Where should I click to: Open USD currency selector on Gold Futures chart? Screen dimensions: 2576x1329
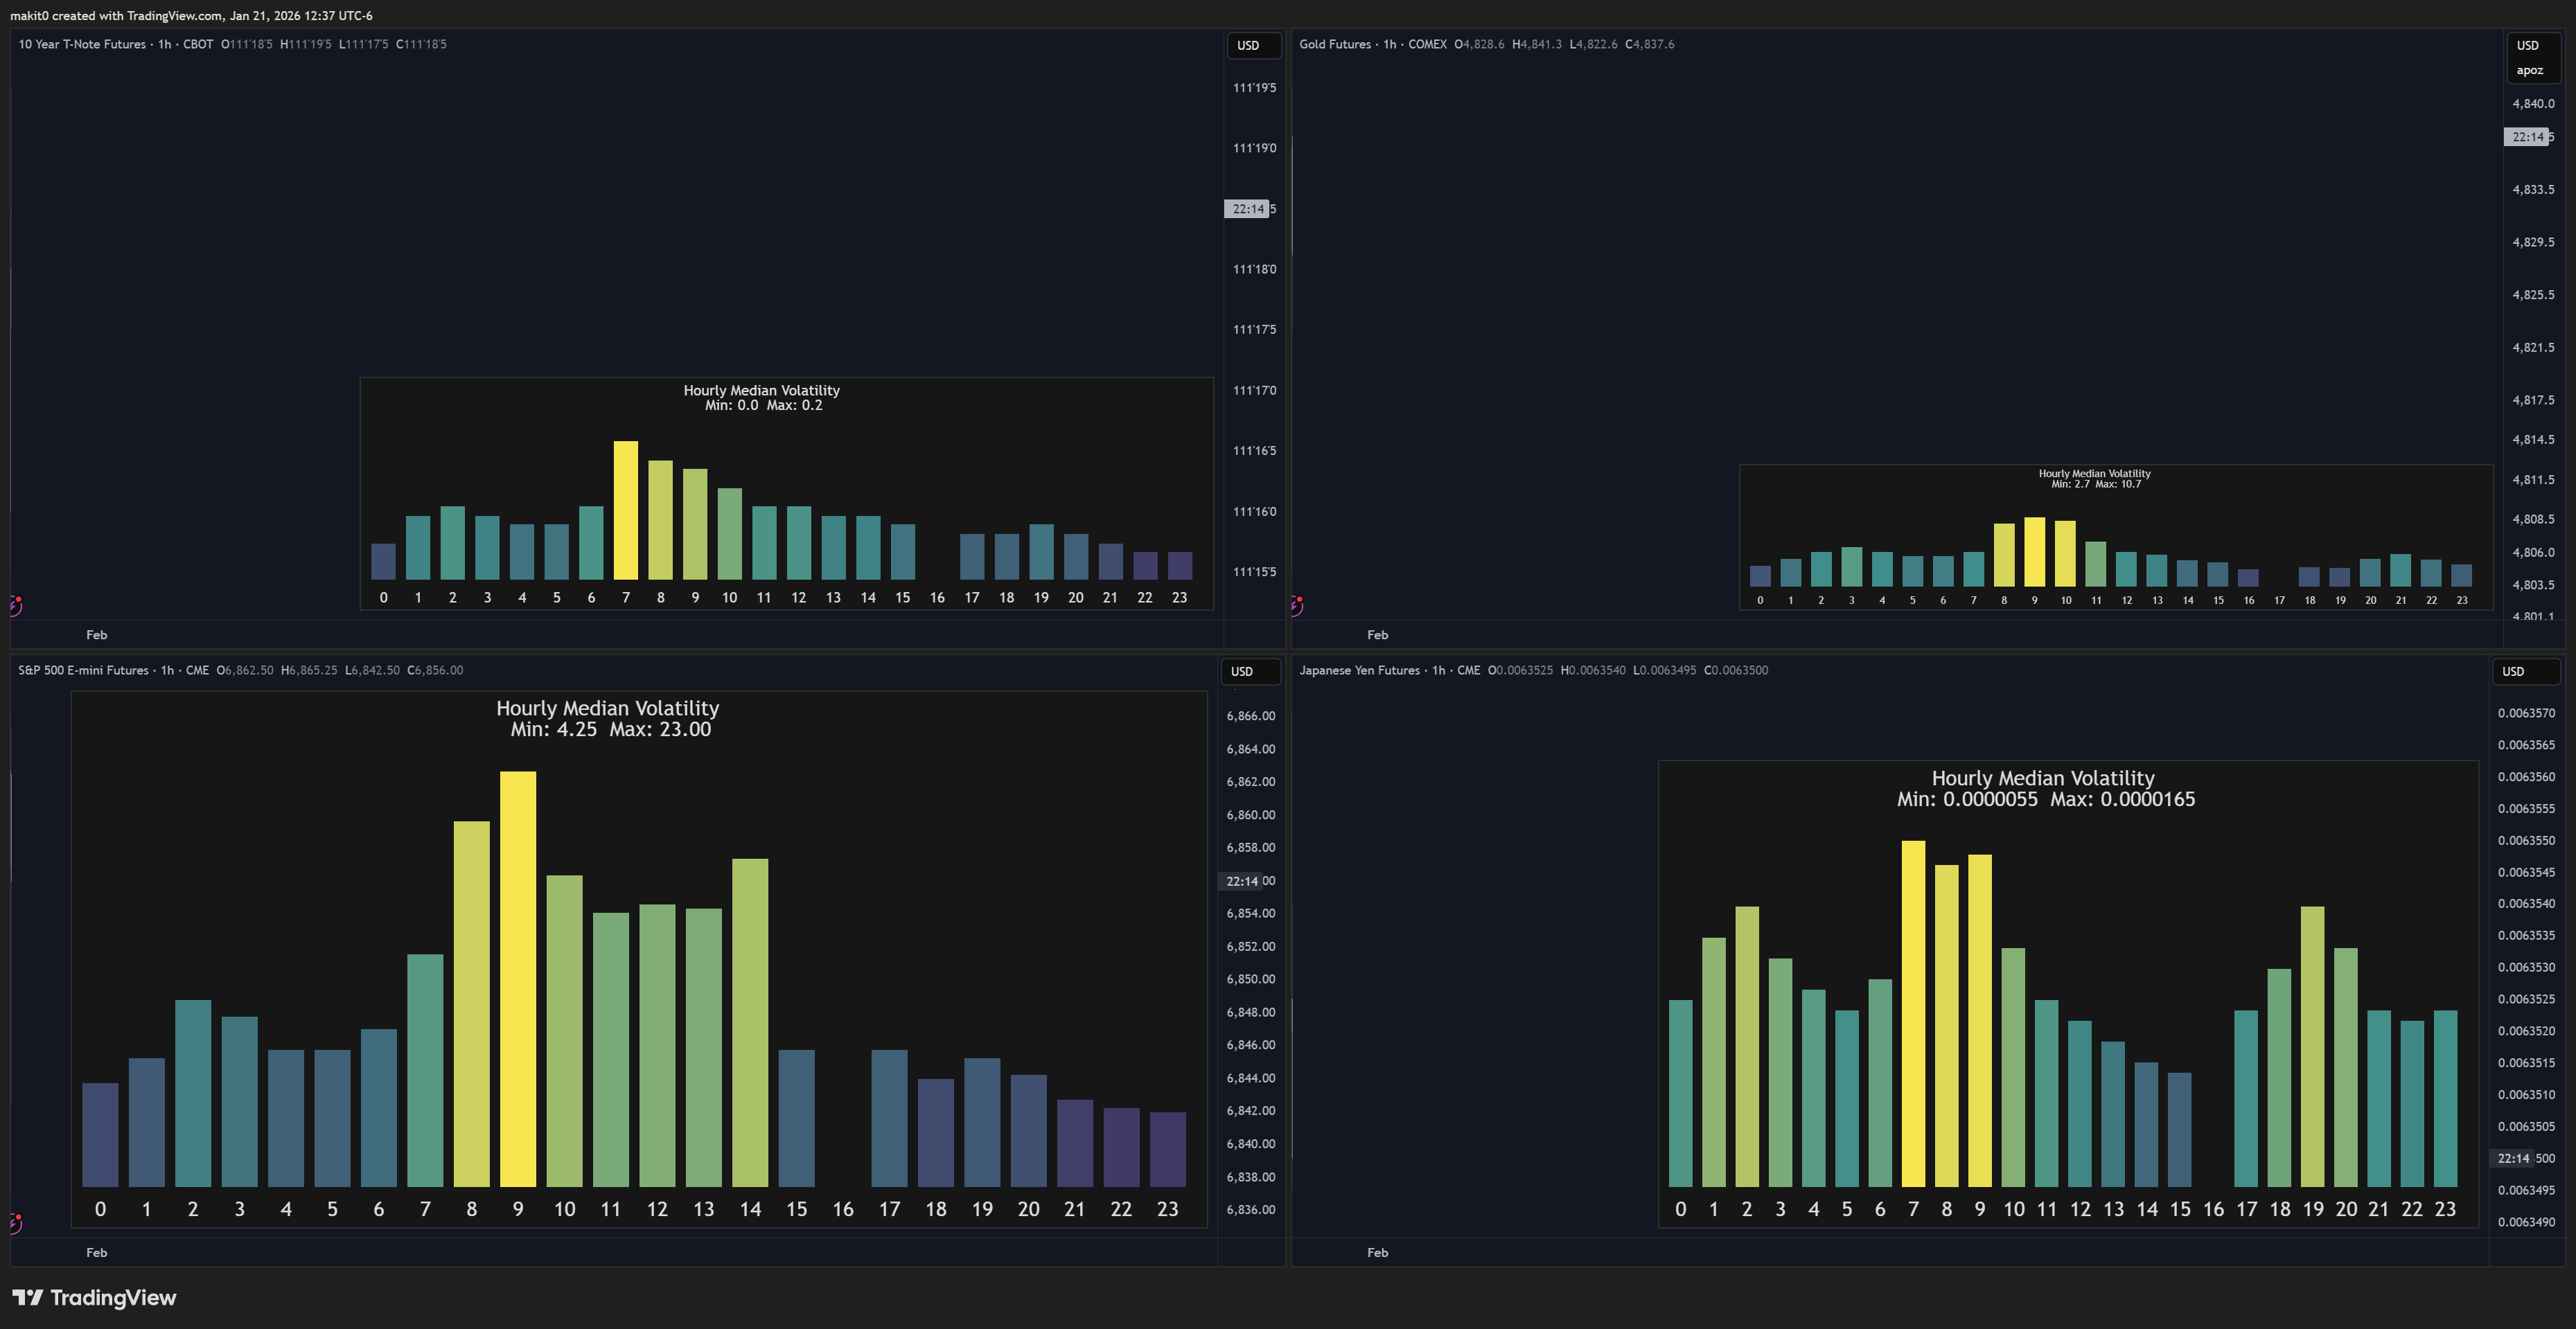click(x=2533, y=45)
